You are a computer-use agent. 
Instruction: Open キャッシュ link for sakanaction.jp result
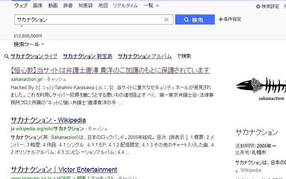[x=56, y=79]
